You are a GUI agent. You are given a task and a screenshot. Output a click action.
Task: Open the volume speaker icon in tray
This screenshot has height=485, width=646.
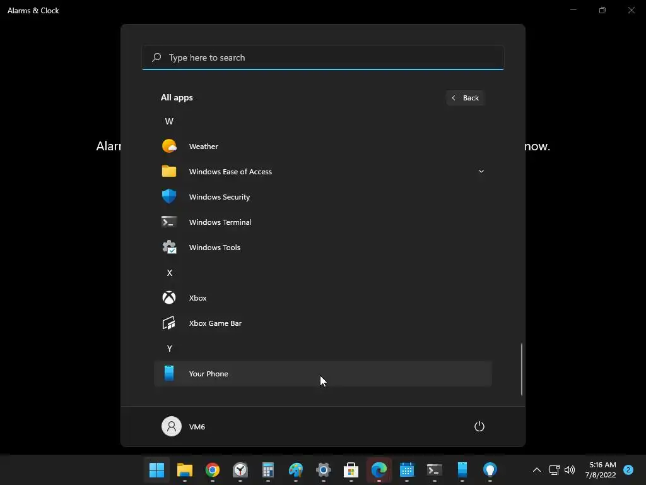(x=570, y=470)
